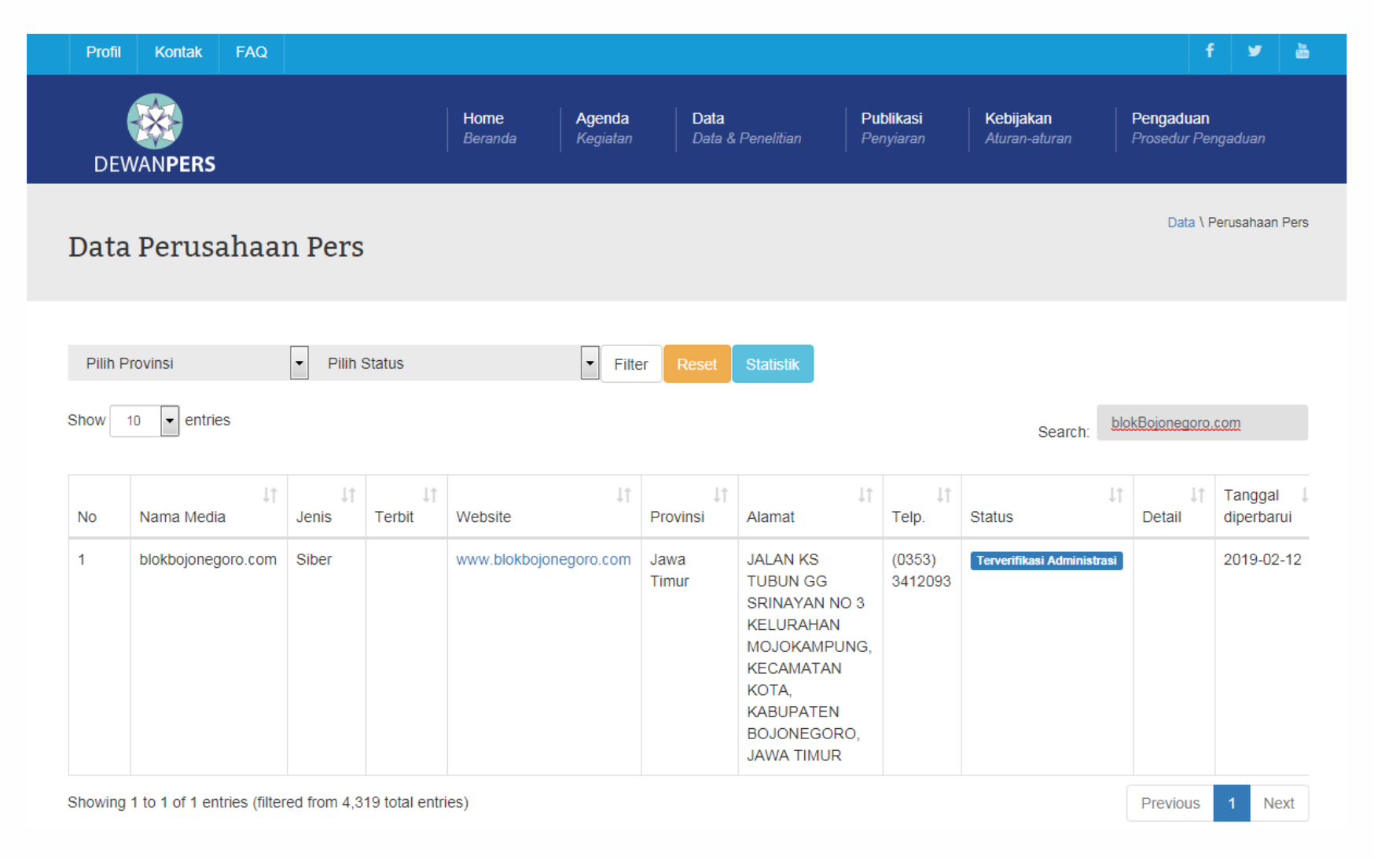Click the Filter button
This screenshot has width=1374, height=861.
[631, 364]
